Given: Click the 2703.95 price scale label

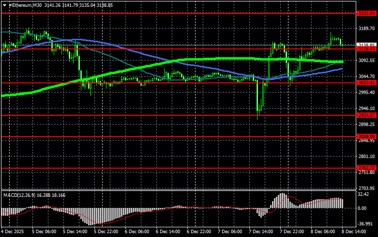Looking at the screenshot, I should (366, 188).
